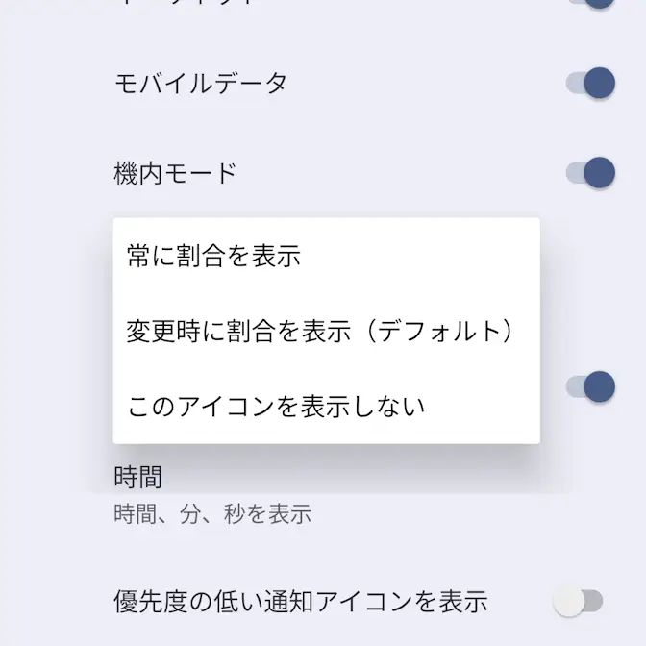Tap the 優先度の低い通知アイコンを表示 label
The width and height of the screenshot is (646, 646).
301,602
